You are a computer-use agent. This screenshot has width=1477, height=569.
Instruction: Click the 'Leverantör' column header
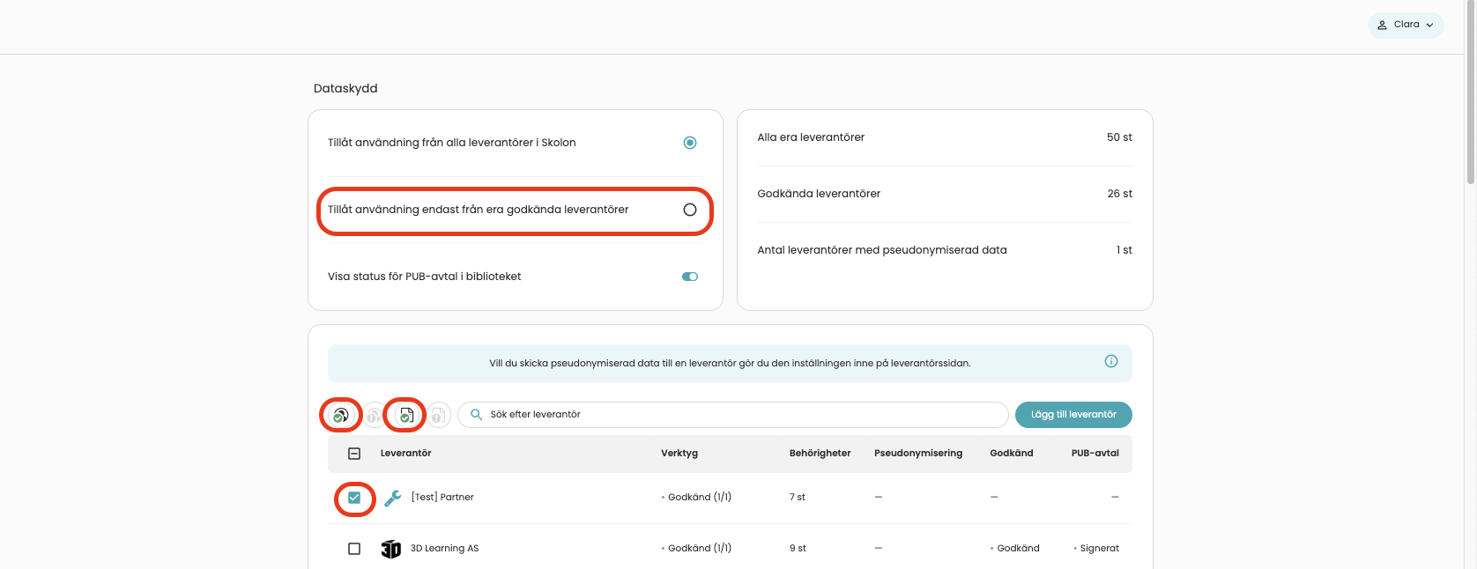(x=405, y=454)
